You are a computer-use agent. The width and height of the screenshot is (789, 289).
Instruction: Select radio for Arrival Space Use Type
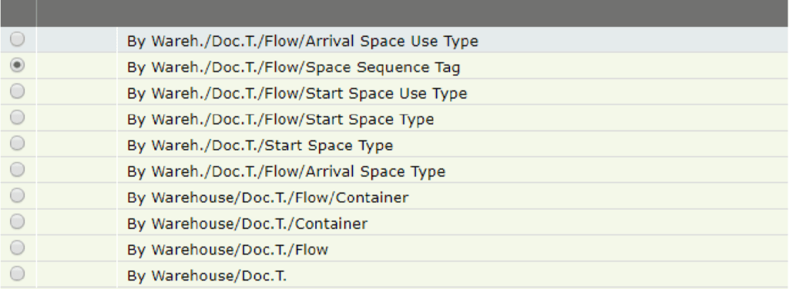pos(17,39)
